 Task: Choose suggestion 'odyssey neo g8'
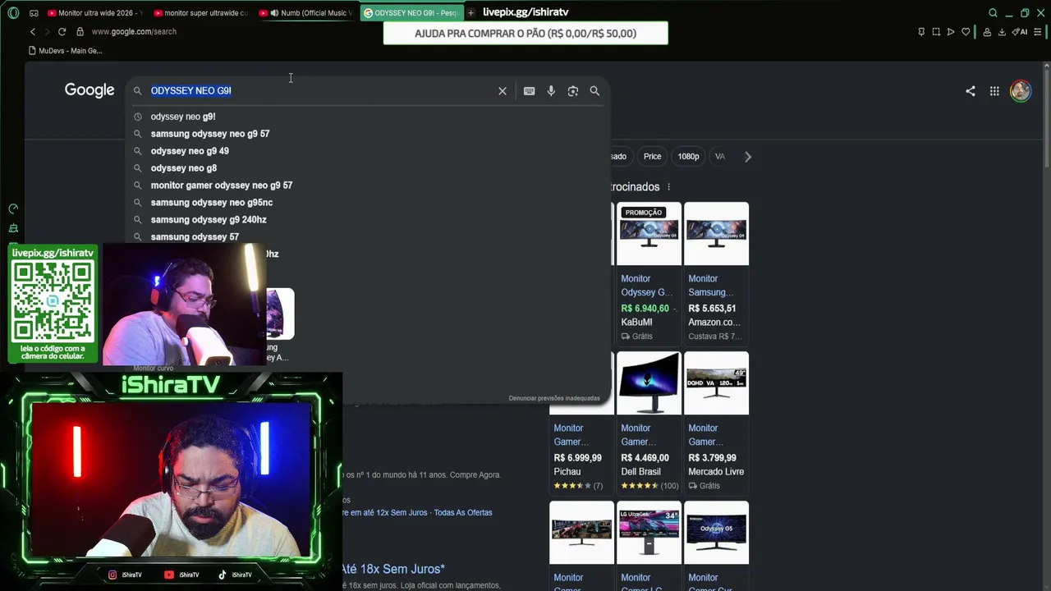368,168
